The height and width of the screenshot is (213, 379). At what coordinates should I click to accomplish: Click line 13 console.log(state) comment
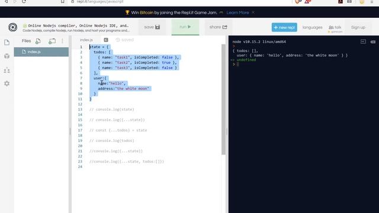click(x=112, y=109)
